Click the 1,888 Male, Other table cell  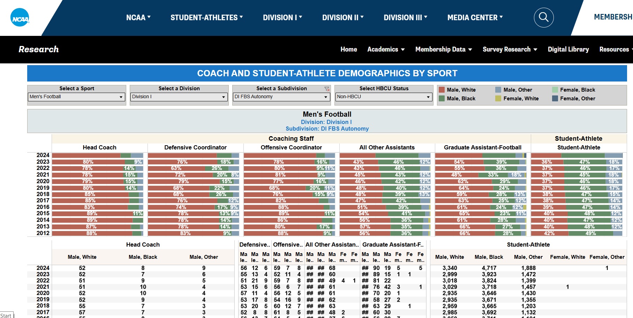(528, 268)
